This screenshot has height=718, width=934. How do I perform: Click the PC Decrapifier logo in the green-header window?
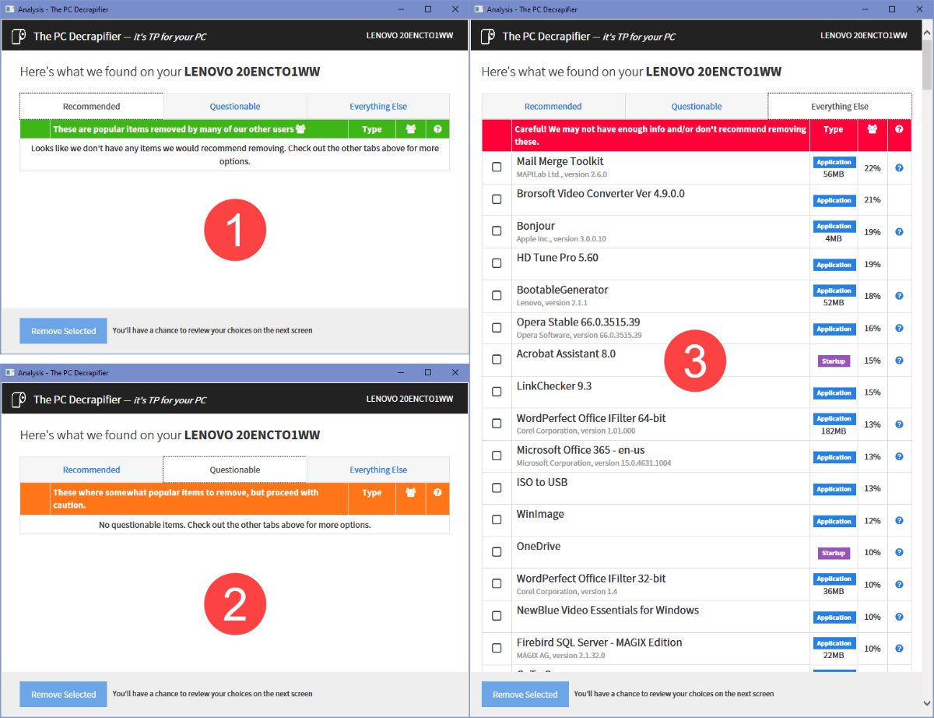[x=19, y=36]
